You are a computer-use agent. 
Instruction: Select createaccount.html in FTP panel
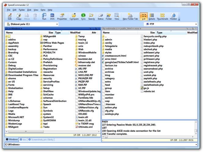coord(114,56)
